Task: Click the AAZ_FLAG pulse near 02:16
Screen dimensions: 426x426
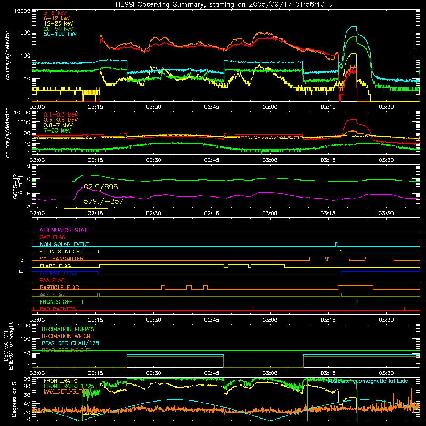Action: [99, 294]
